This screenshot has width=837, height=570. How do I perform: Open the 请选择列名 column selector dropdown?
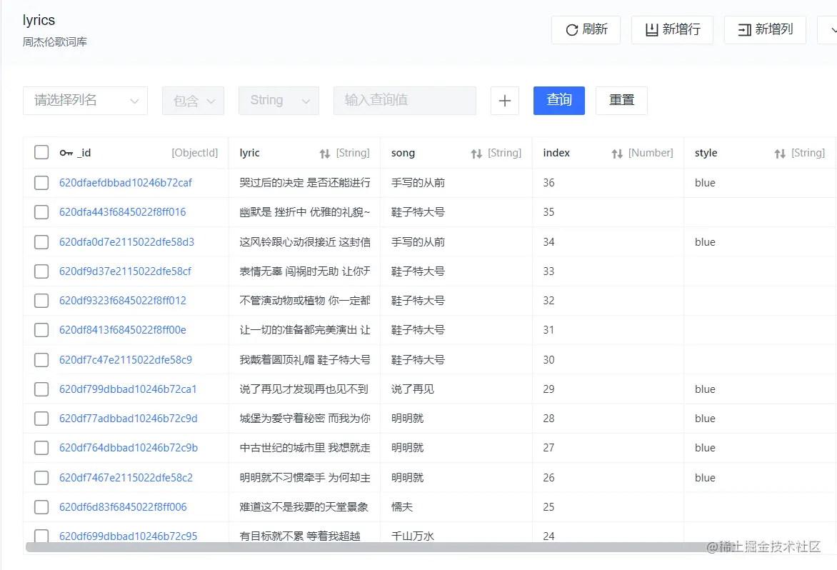[x=85, y=101]
